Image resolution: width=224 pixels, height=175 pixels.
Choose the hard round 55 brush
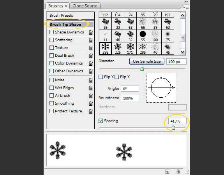pos(143,36)
